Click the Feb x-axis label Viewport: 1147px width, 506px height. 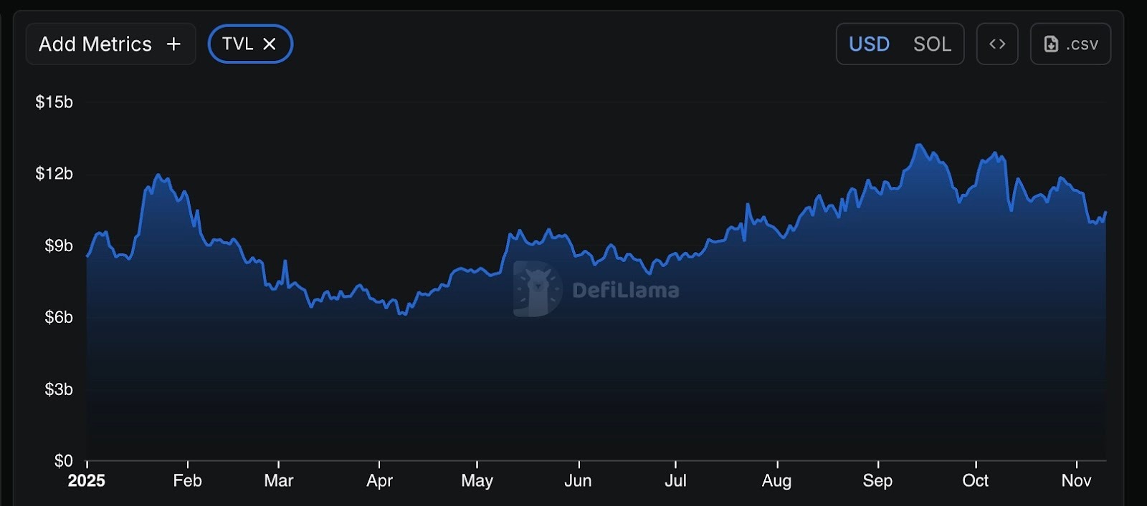pyautogui.click(x=188, y=481)
